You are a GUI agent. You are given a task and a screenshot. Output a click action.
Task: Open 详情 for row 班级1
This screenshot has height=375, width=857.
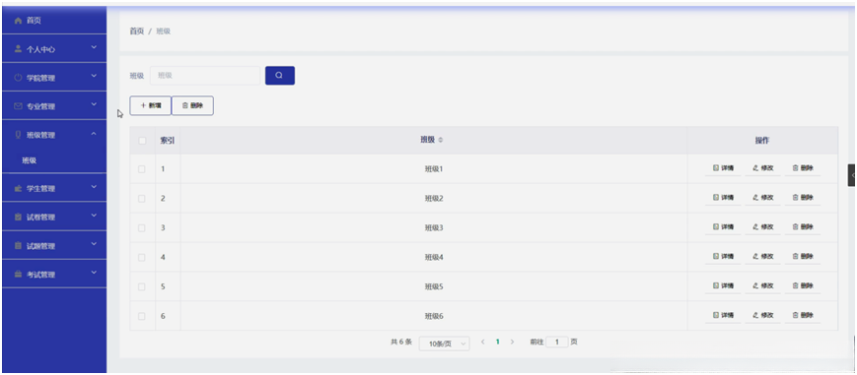pyautogui.click(x=723, y=168)
